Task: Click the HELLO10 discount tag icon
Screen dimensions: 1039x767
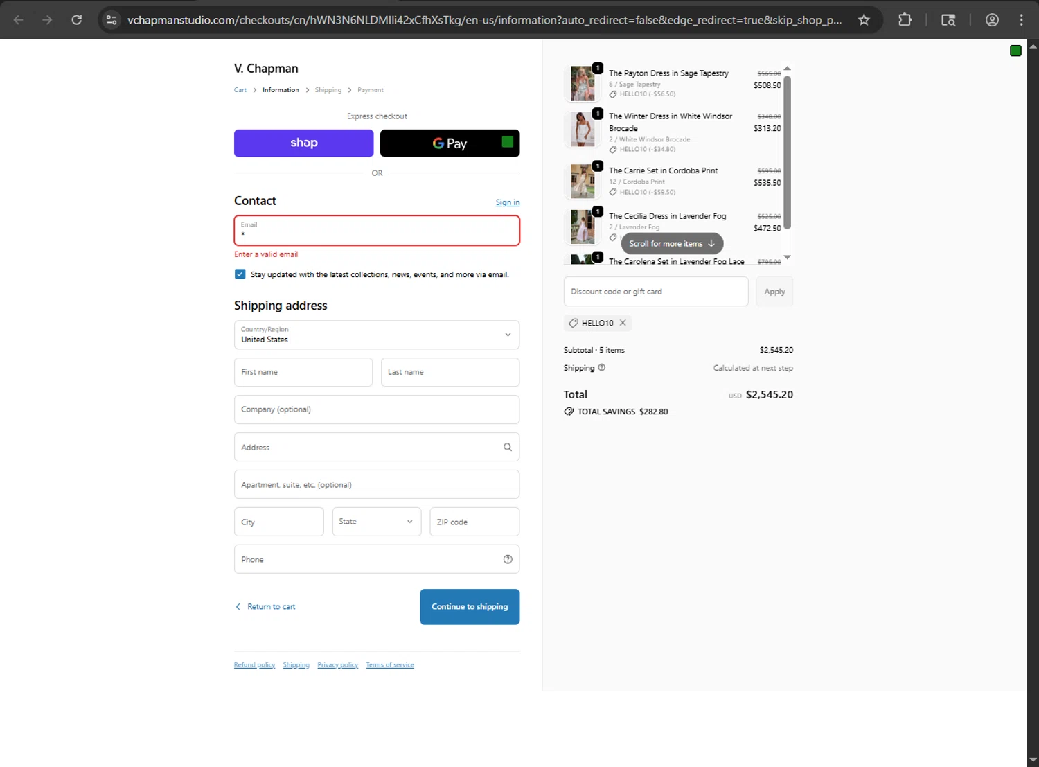Action: (574, 323)
